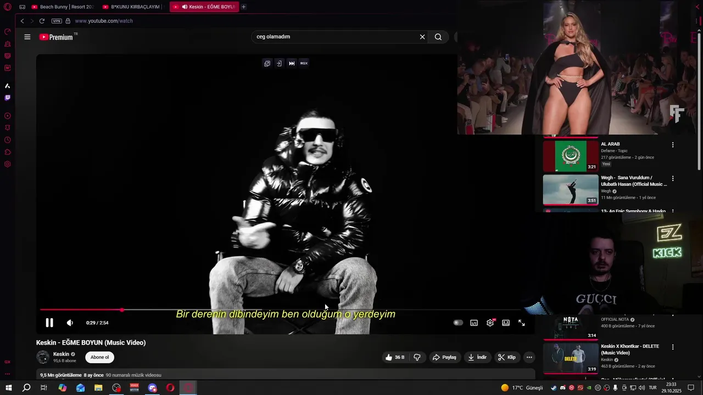The height and width of the screenshot is (395, 703).
Task: Open the OFFICIAL NOTA video thumbnail
Action: [571, 327]
